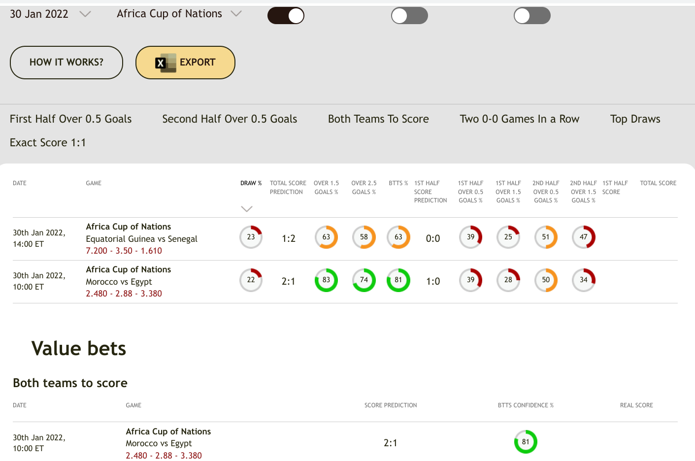695x461 pixels.
Task: Click the BTTS 63 gauge for Equatorial Guinea
Action: point(398,237)
